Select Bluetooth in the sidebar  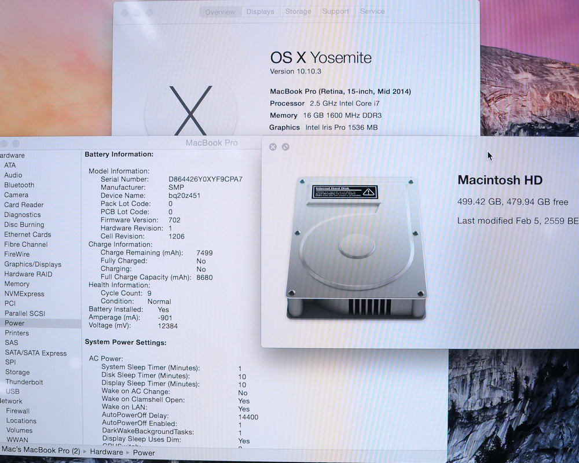[19, 185]
